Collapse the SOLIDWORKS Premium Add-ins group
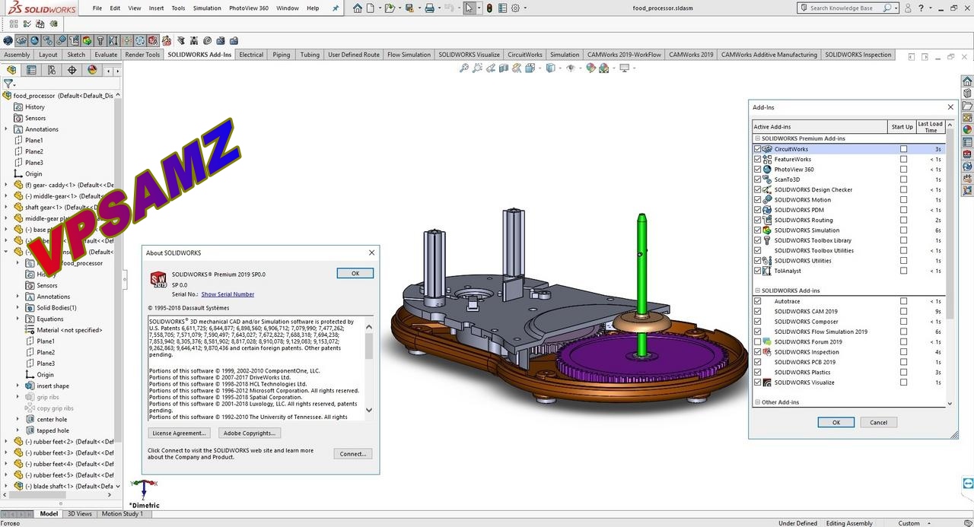The width and height of the screenshot is (974, 527). (757, 138)
